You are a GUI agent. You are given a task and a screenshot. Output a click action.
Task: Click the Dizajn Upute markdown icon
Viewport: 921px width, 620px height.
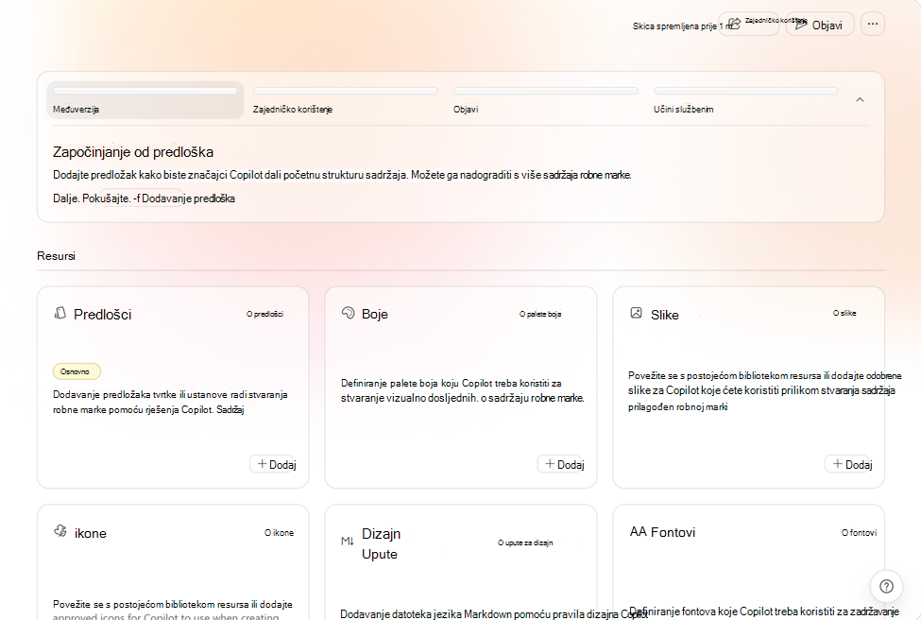coord(347,541)
